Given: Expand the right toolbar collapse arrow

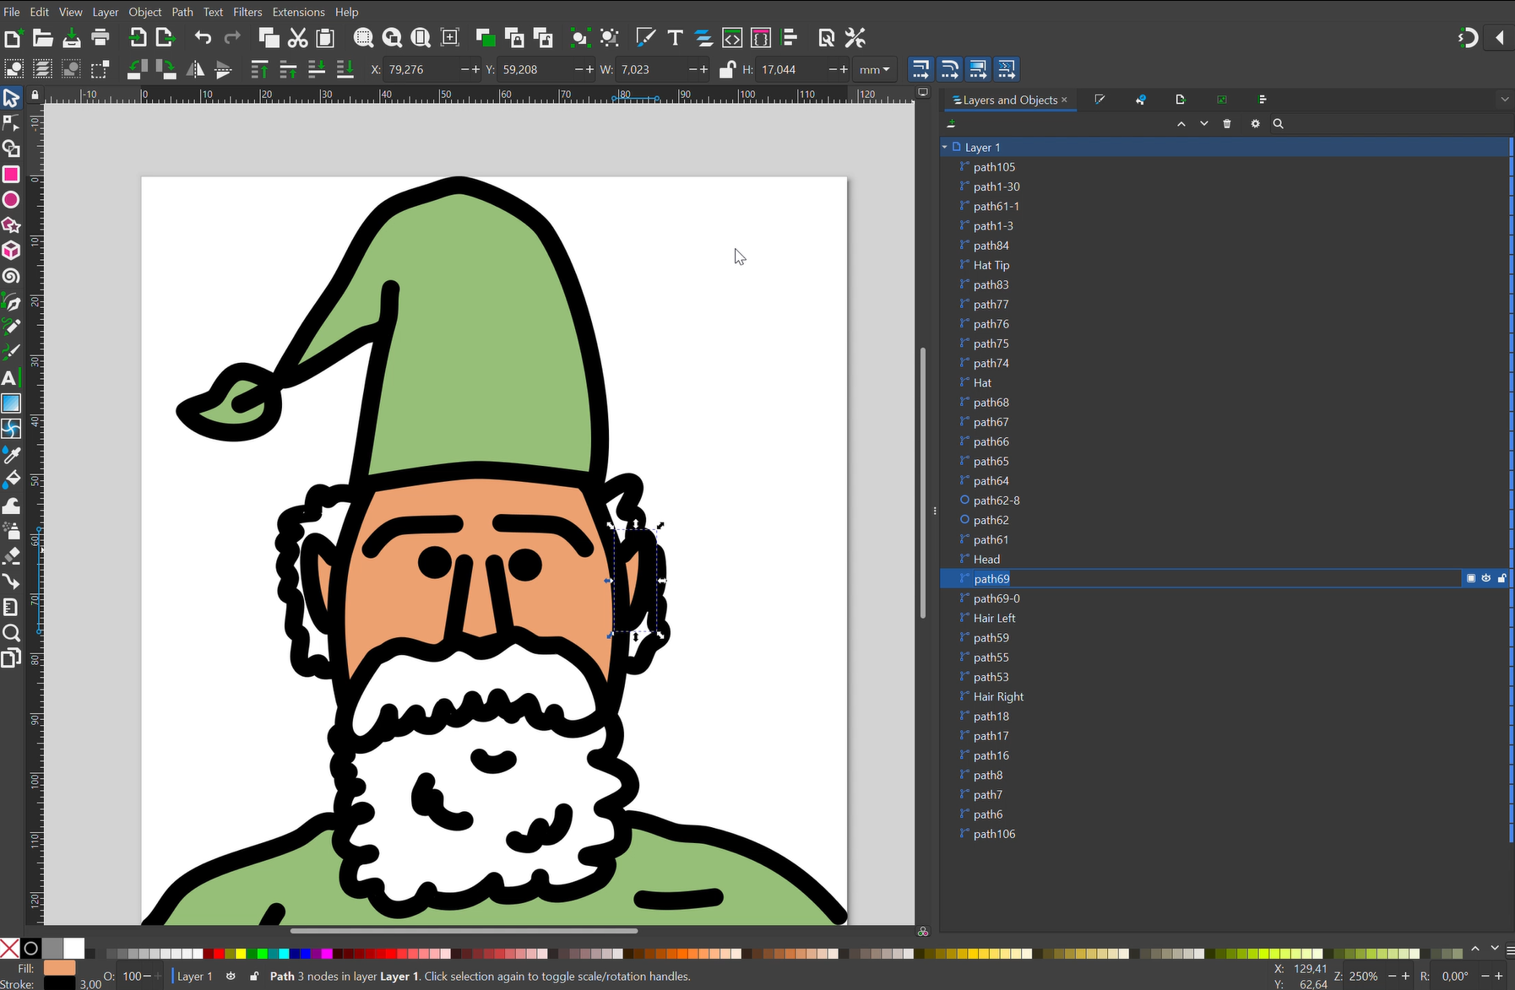Looking at the screenshot, I should [x=1500, y=37].
